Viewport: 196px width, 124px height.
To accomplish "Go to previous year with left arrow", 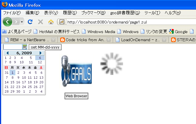I will click(x=7, y=53).
